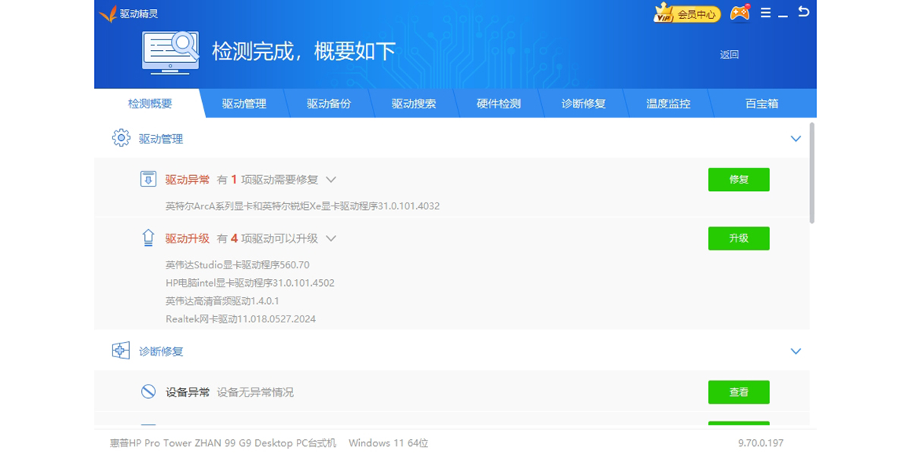Expand the 驱动异常 details arrow

pos(331,180)
